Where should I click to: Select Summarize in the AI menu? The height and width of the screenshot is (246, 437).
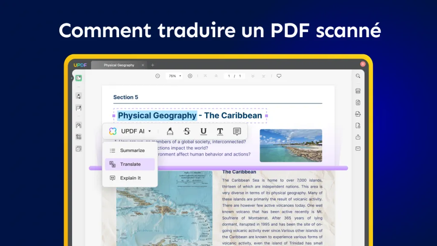tap(130, 150)
